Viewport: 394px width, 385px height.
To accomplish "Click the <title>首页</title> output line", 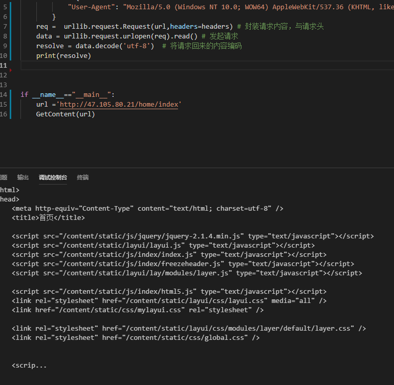I will pyautogui.click(x=48, y=217).
